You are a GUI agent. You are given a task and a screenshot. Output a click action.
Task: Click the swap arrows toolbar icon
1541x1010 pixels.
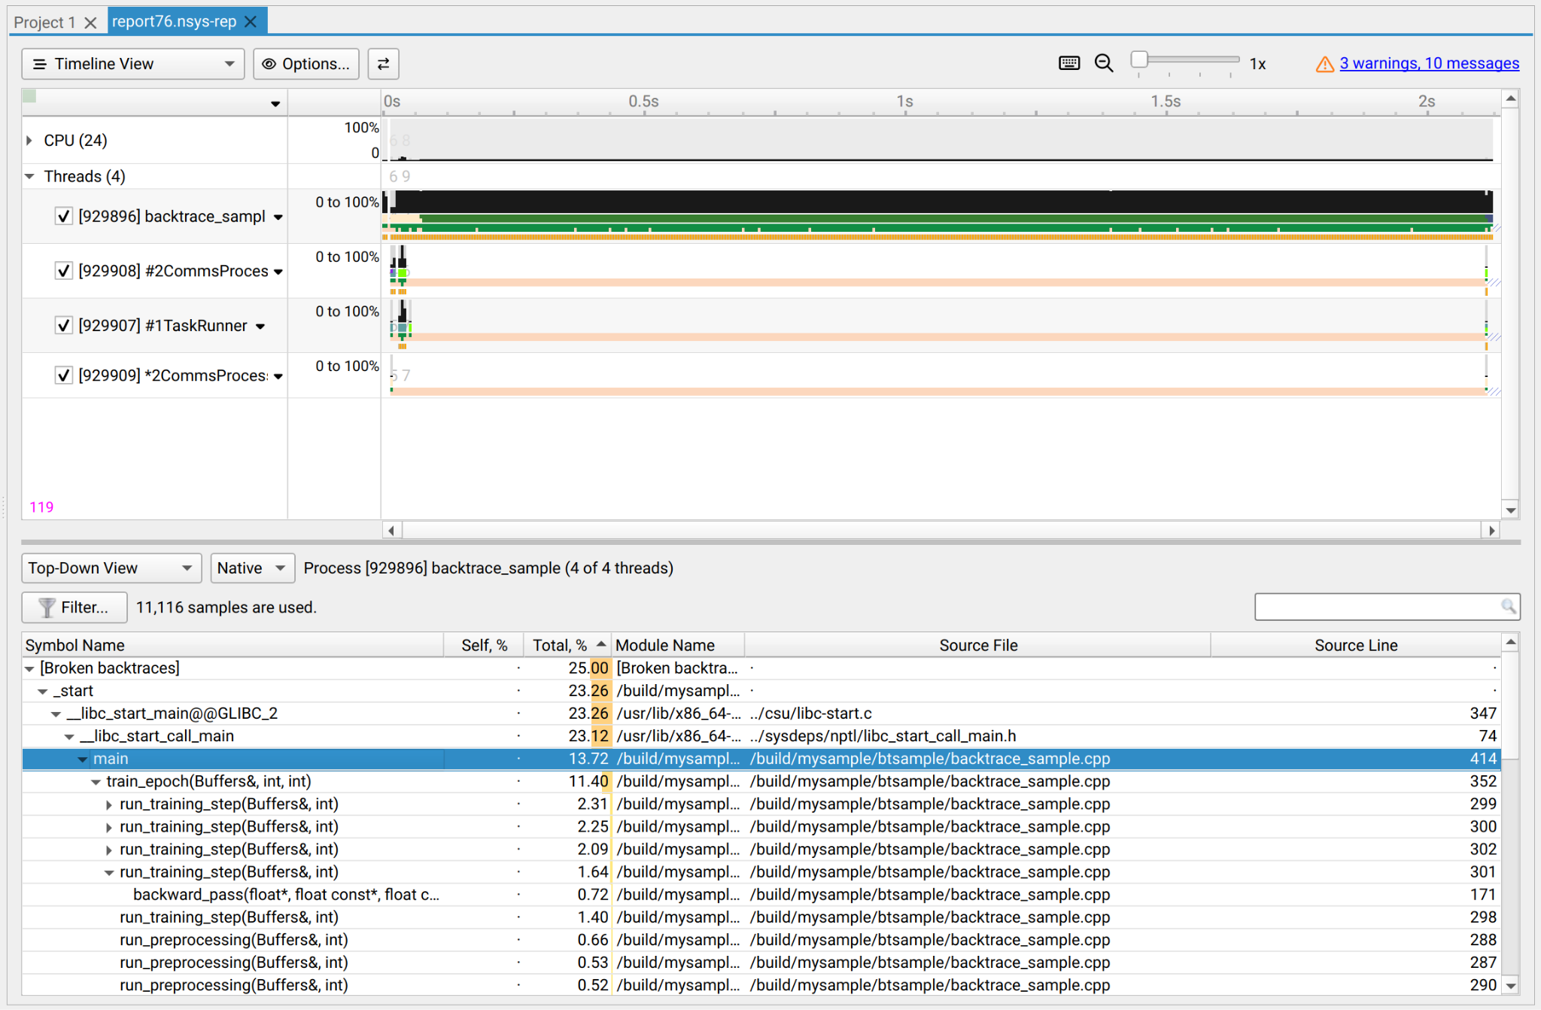(x=383, y=64)
